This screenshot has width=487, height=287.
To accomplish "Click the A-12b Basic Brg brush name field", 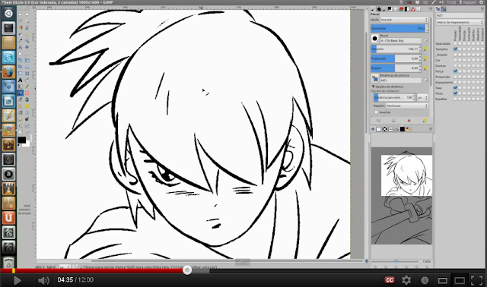I will [401, 40].
